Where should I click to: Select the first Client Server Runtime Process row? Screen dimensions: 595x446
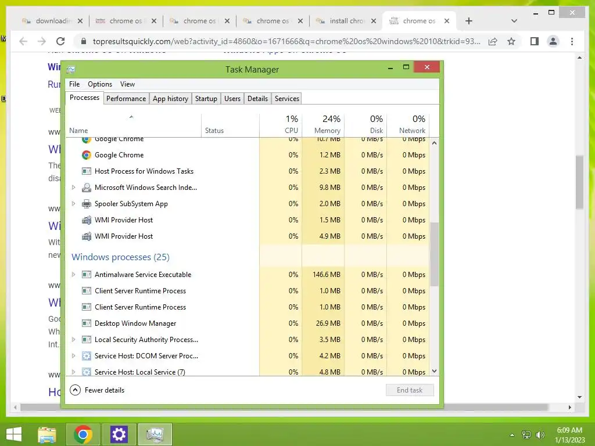[x=248, y=291]
